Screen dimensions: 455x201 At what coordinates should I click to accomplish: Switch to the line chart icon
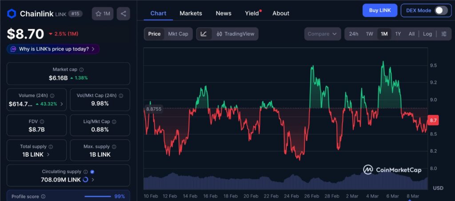(204, 34)
